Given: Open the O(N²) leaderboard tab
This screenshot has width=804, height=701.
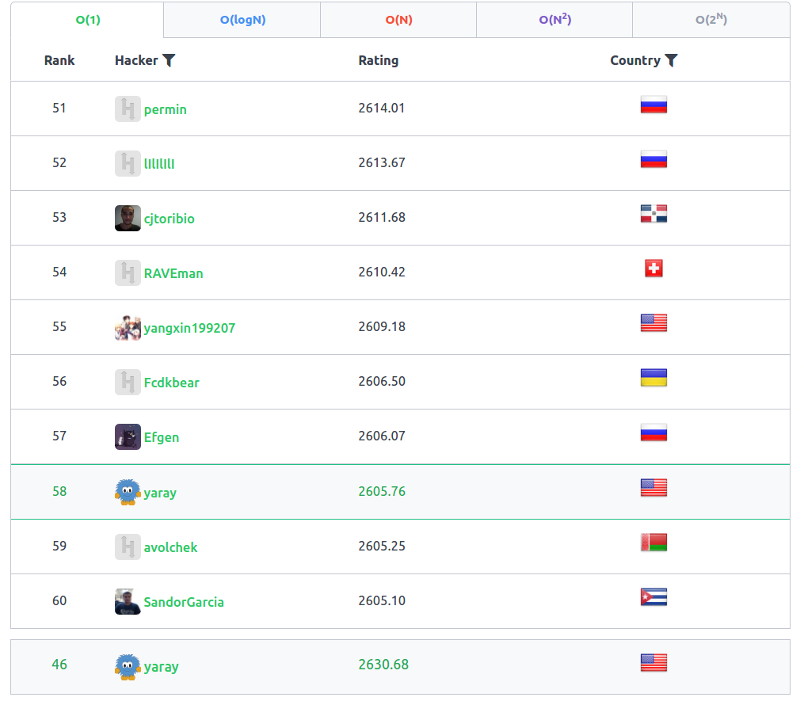Looking at the screenshot, I should tap(554, 20).
